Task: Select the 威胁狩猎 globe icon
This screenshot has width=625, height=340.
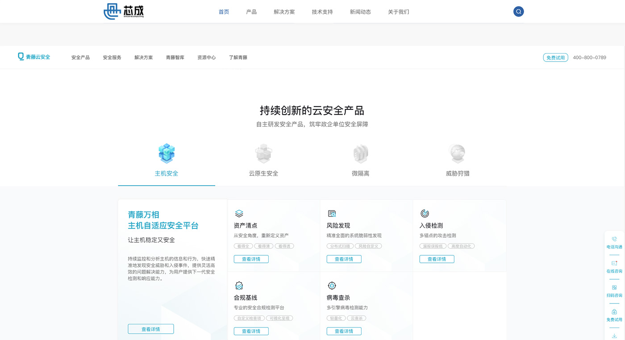Action: [458, 153]
